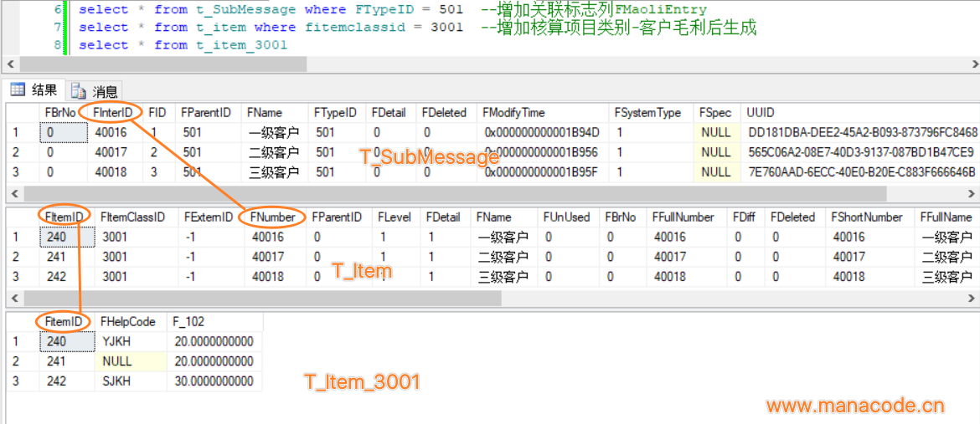The width and height of the screenshot is (980, 424).
Task: Click the UUID cell starting DD181DBA
Action: 862,132
